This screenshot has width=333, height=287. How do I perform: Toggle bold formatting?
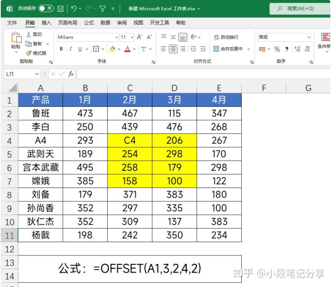[62, 49]
